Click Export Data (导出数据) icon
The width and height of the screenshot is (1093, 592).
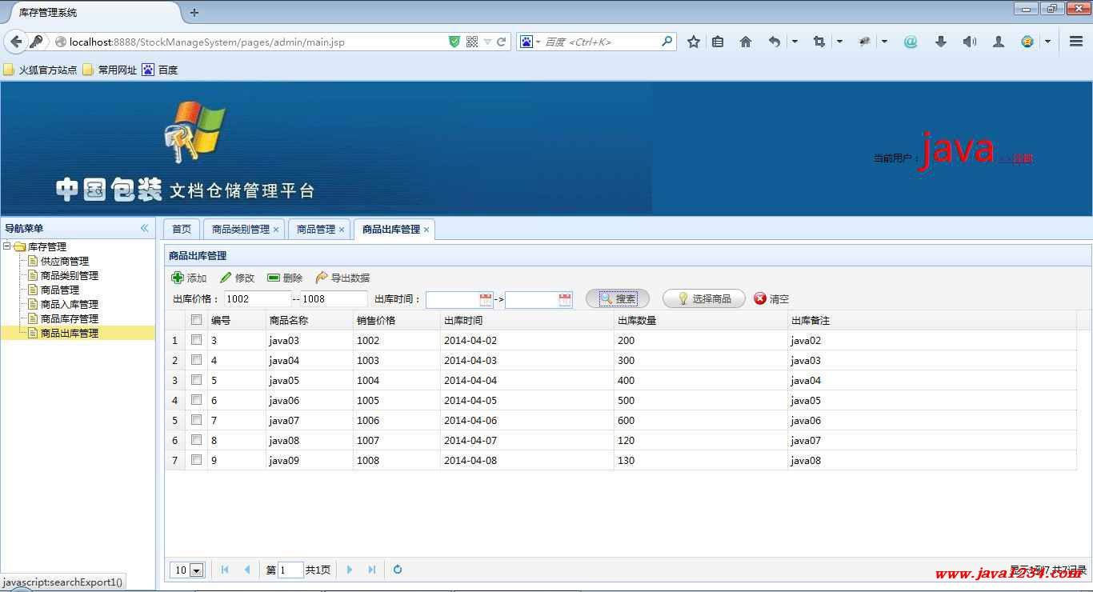pos(322,278)
